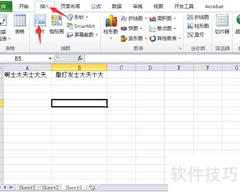Viewport: 240px width, 192px height.
Task: Select the 插入 ribbon tab
Action: pyautogui.click(x=45, y=6)
